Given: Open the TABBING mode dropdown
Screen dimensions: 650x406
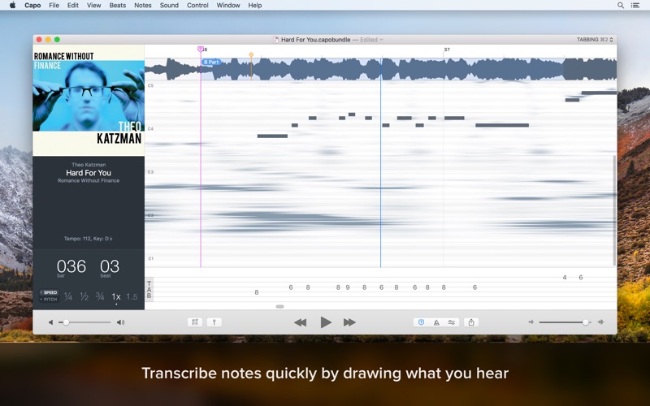Looking at the screenshot, I should (x=595, y=39).
